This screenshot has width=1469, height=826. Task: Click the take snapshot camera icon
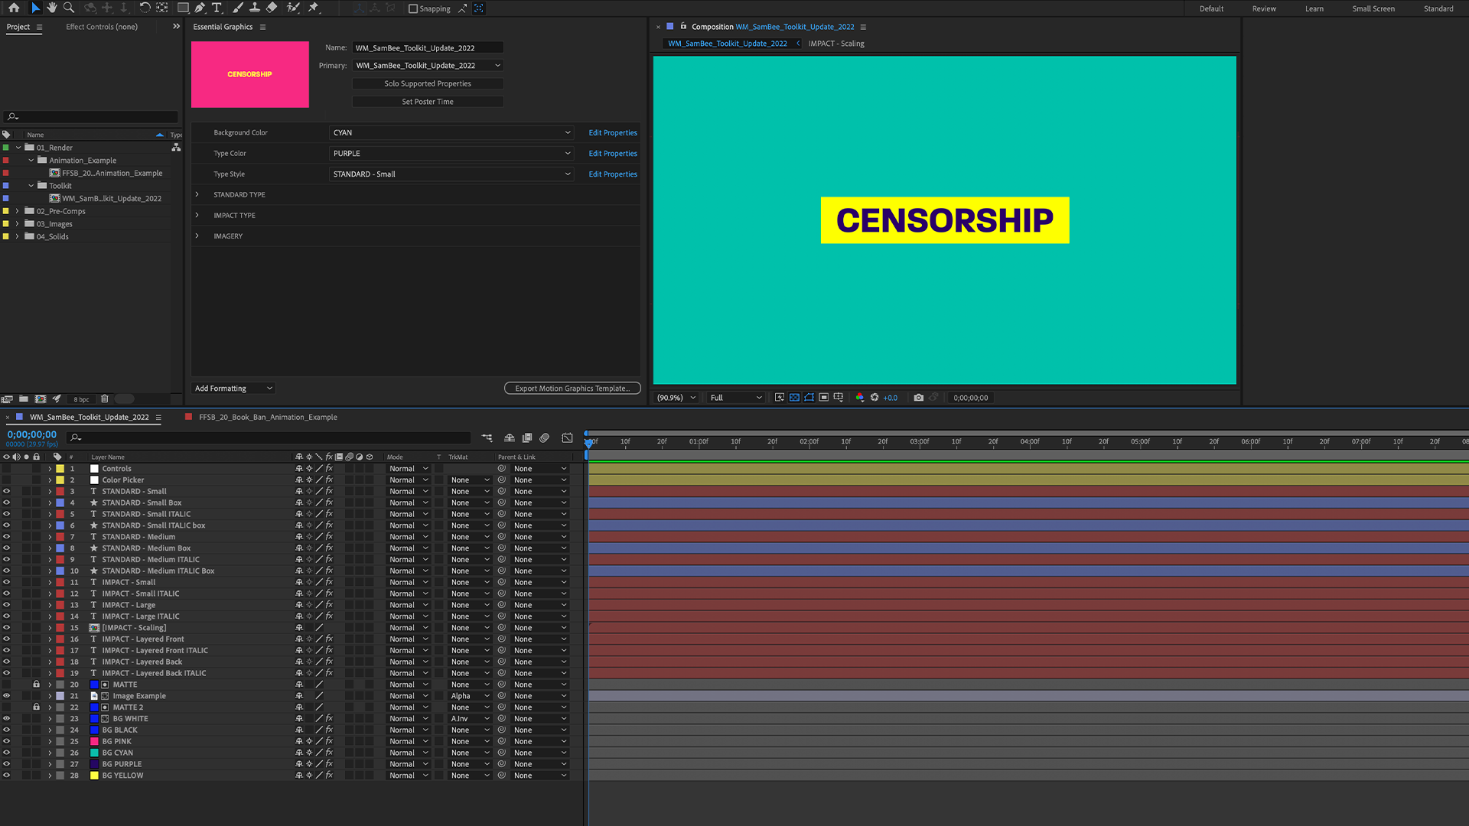point(919,398)
